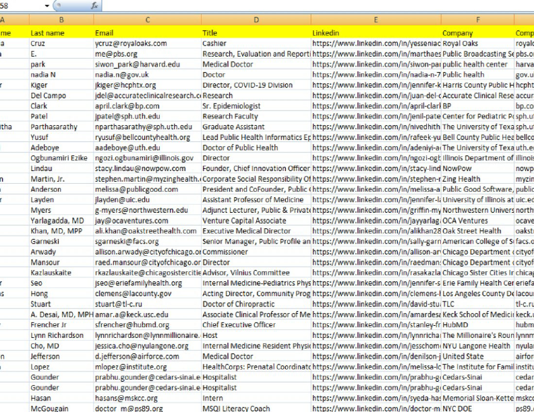Select email jseo@eriefamilyhealth.org
Image resolution: width=534 pixels, height=412 pixels.
click(x=148, y=283)
